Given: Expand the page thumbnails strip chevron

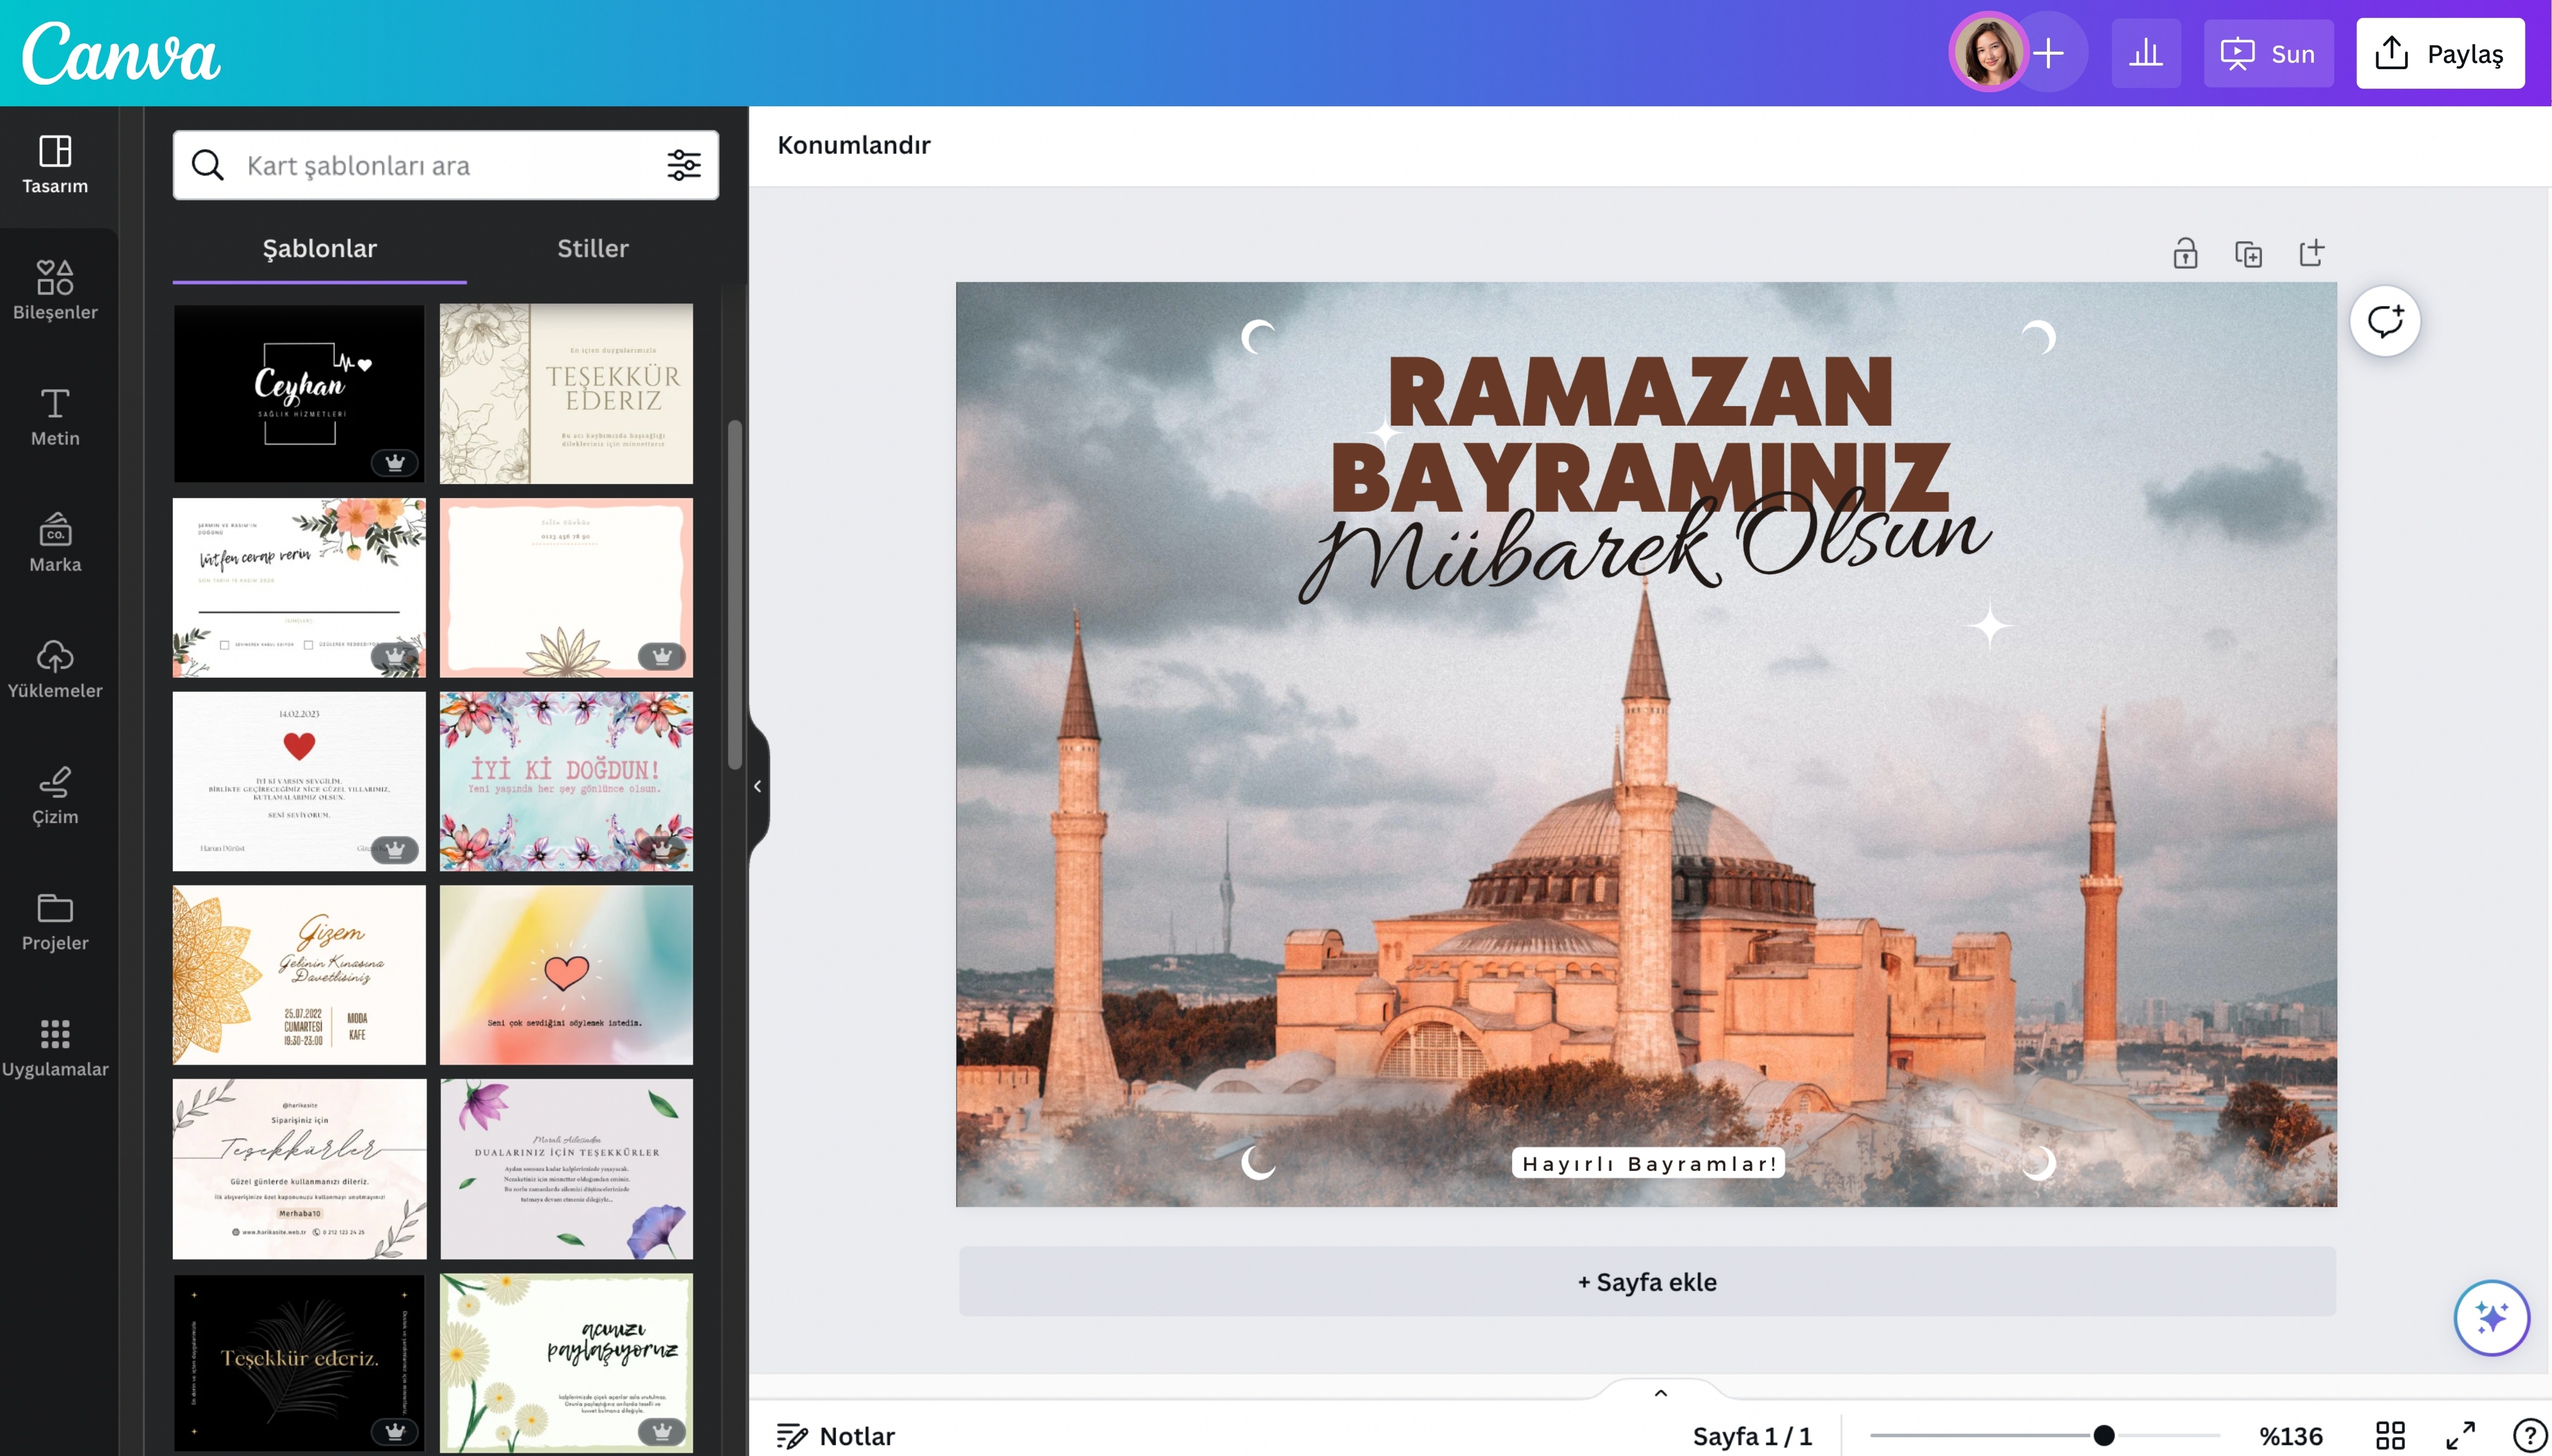Looking at the screenshot, I should [x=1661, y=1392].
